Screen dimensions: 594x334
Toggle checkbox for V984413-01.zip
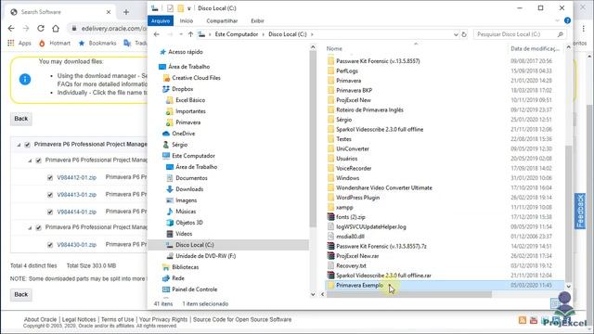point(50,195)
